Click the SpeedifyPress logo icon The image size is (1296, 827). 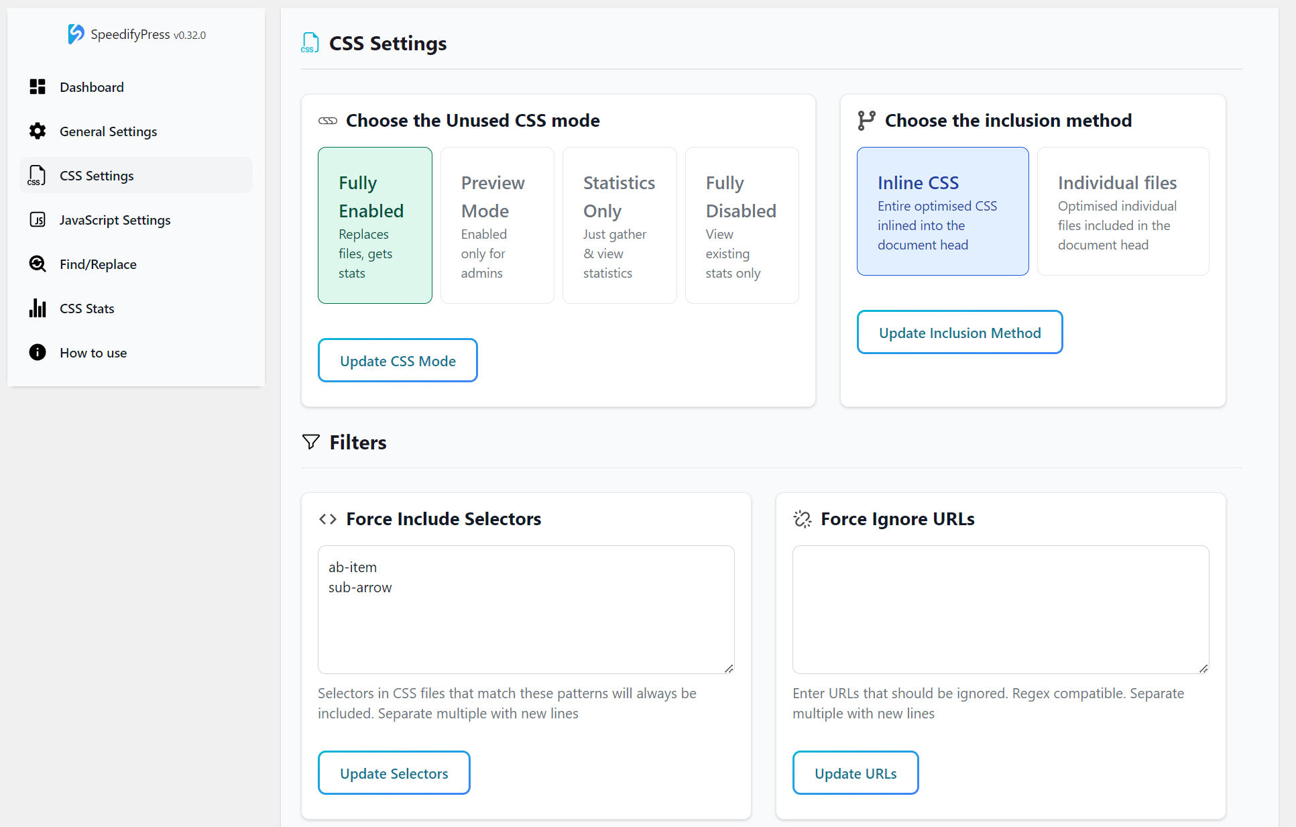click(x=76, y=34)
